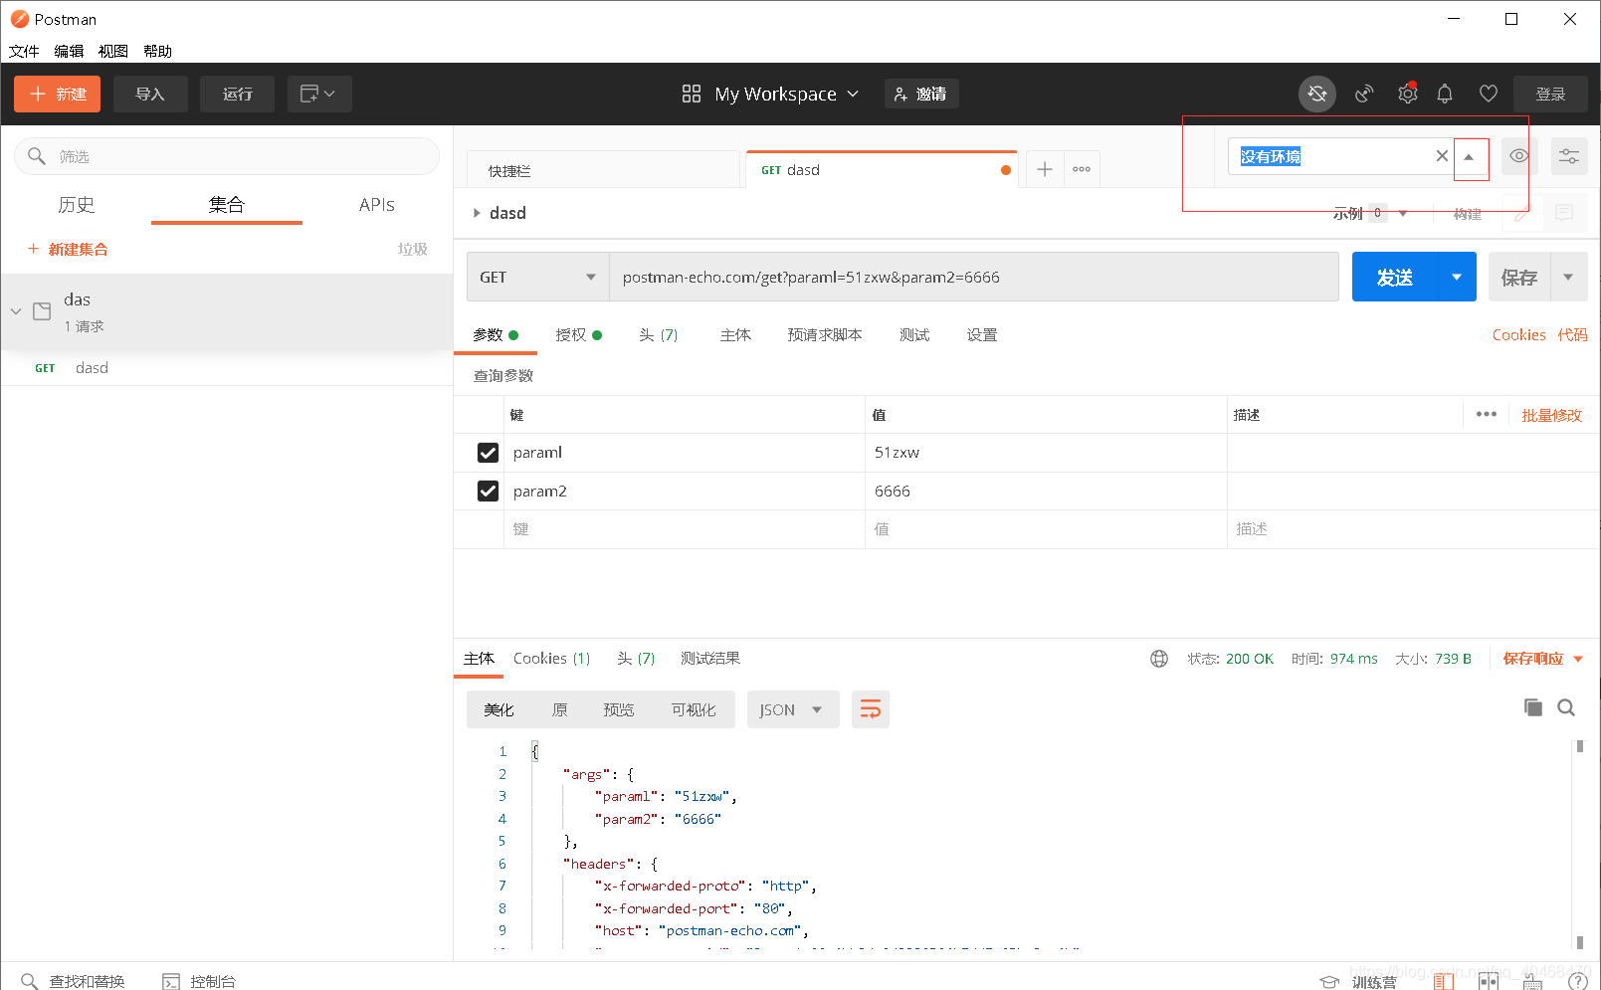Screen dimensions: 1601x990
Task: Open the response Cookies (1) tab
Action: point(551,659)
